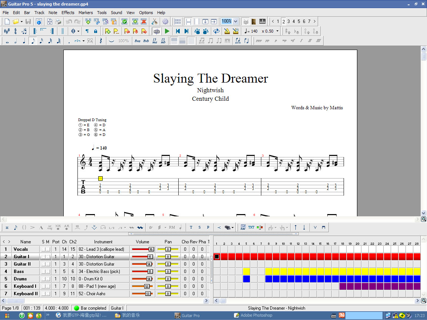Click the green Play button
This screenshot has width=427, height=320.
(167, 31)
